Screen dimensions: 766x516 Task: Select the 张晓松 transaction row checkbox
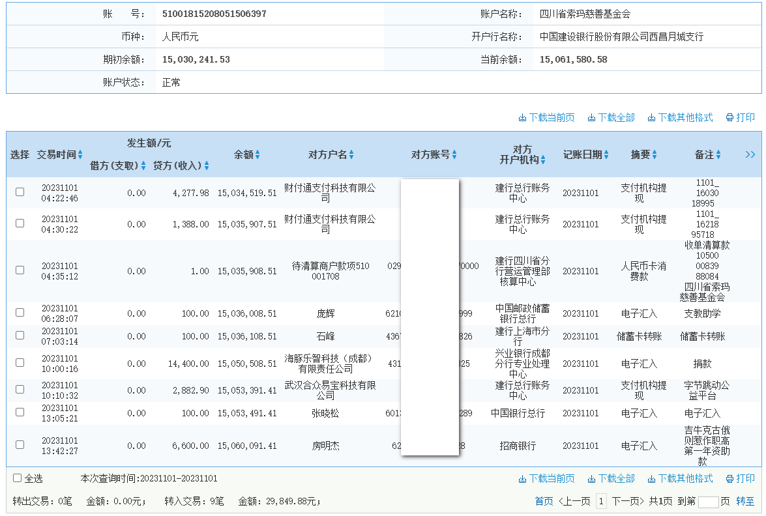point(20,412)
